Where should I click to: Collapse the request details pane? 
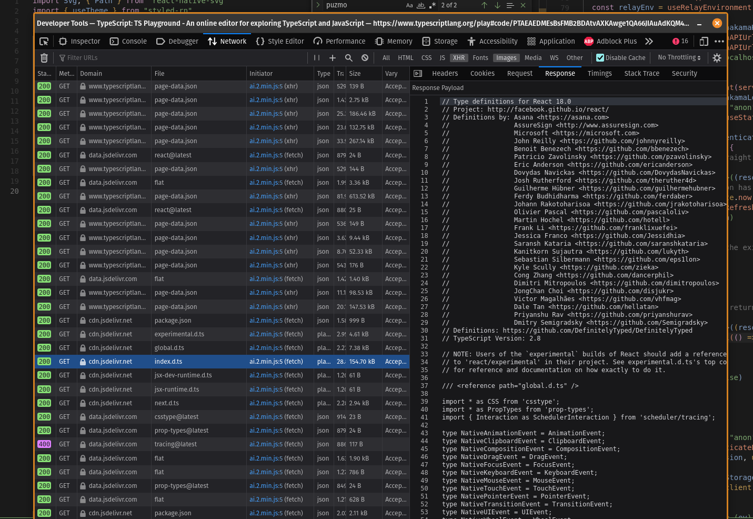[x=418, y=74]
